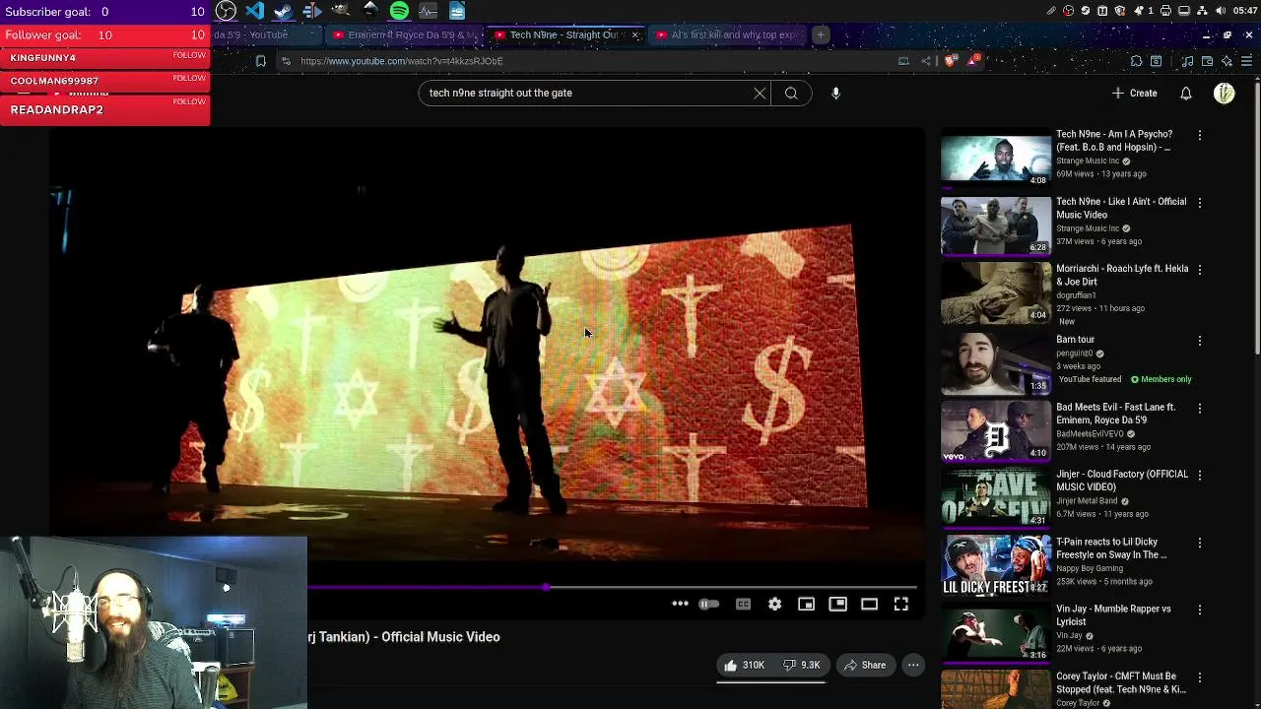Start voice search with the microphone icon
This screenshot has height=709, width=1261.
(835, 94)
